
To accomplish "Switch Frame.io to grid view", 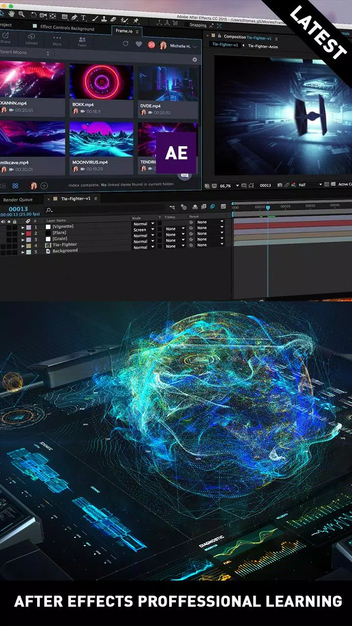I will point(15,186).
